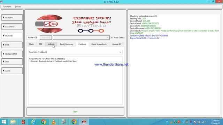Click the network signal tray icon
The height and width of the screenshot is (125, 223).
203,122
